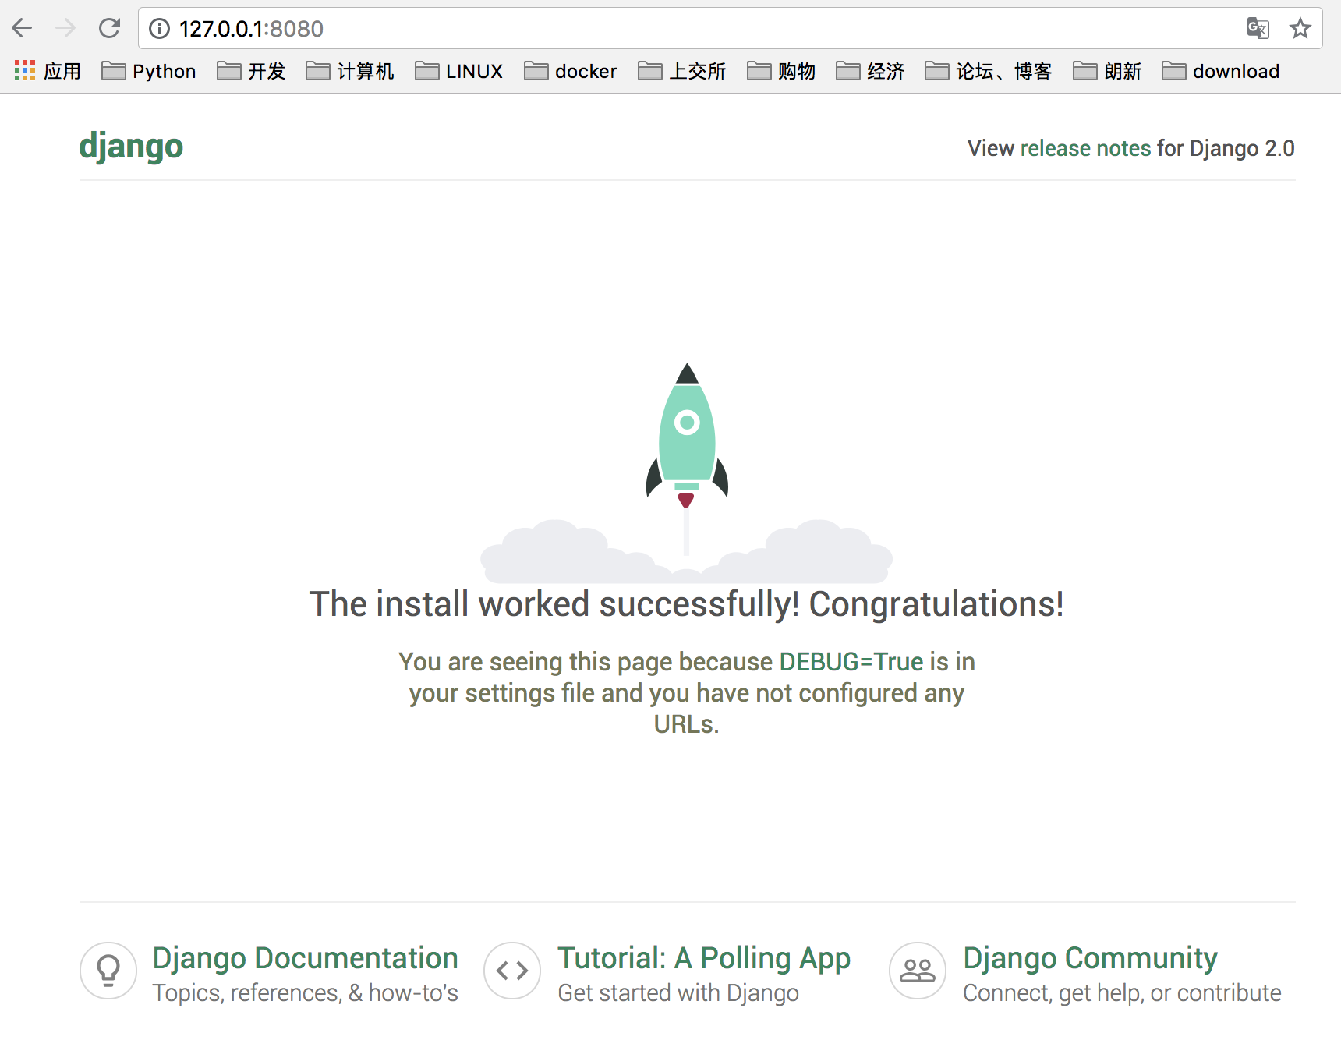The width and height of the screenshot is (1341, 1040).
Task: Click the rocket illustration
Action: click(x=687, y=472)
